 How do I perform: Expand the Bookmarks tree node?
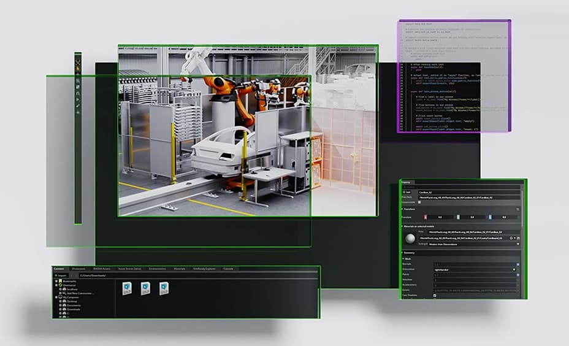pos(56,281)
